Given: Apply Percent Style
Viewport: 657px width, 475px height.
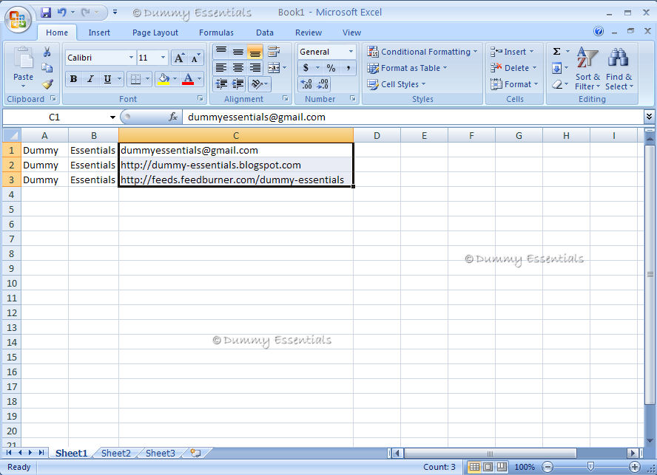Looking at the screenshot, I should pyautogui.click(x=331, y=68).
